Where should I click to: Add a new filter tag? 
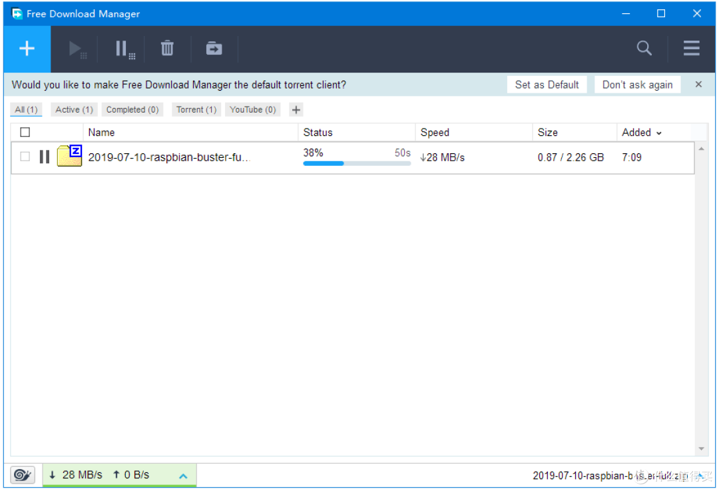[296, 110]
